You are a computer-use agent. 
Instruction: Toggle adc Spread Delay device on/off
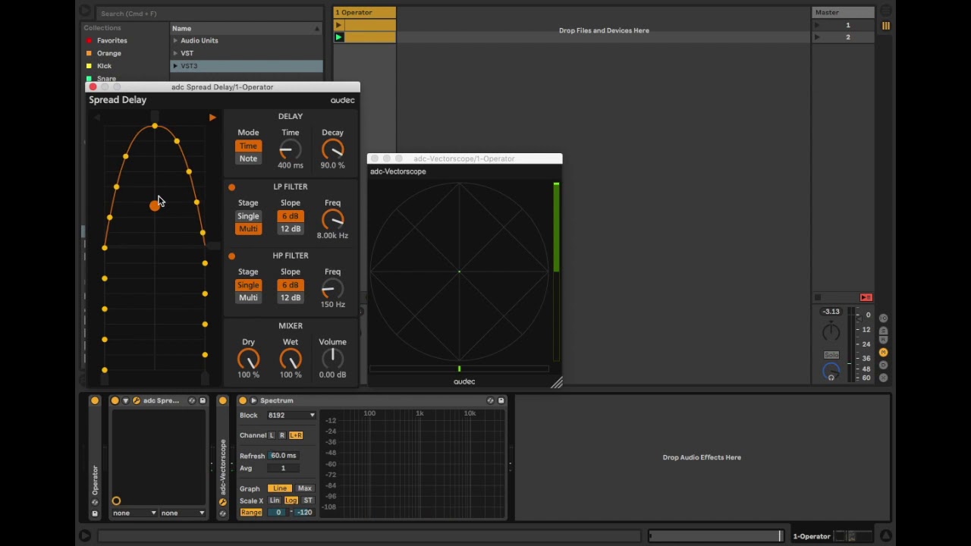[x=115, y=400]
